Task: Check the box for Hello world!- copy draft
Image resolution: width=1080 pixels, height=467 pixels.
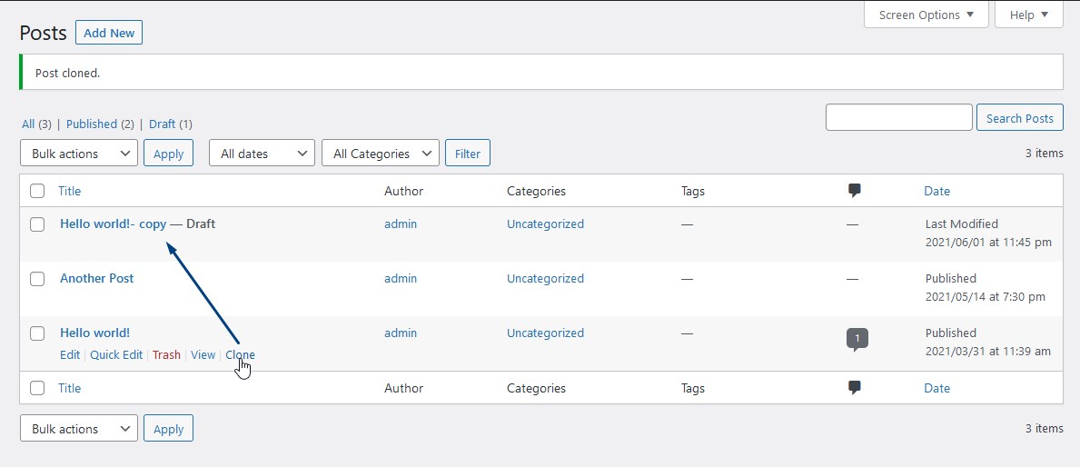Action: pyautogui.click(x=37, y=224)
